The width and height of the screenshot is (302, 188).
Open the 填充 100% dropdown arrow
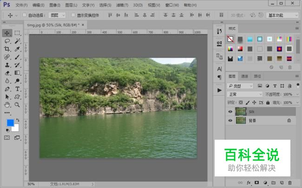click(297, 103)
